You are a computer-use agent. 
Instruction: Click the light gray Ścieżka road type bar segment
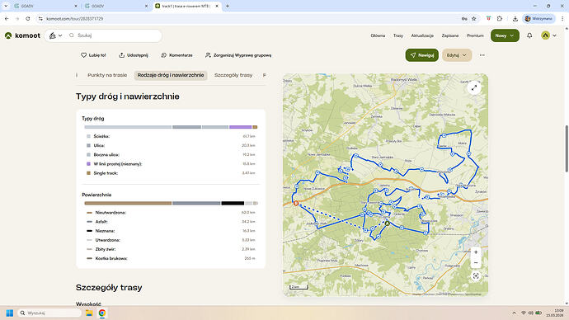[128, 127]
